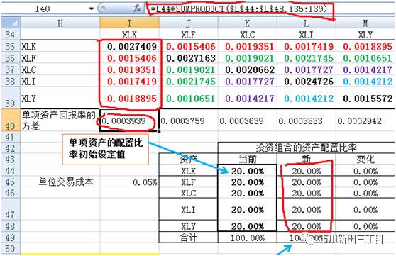
Task: Click variance cell showing 0.0003639
Action: [x=247, y=121]
